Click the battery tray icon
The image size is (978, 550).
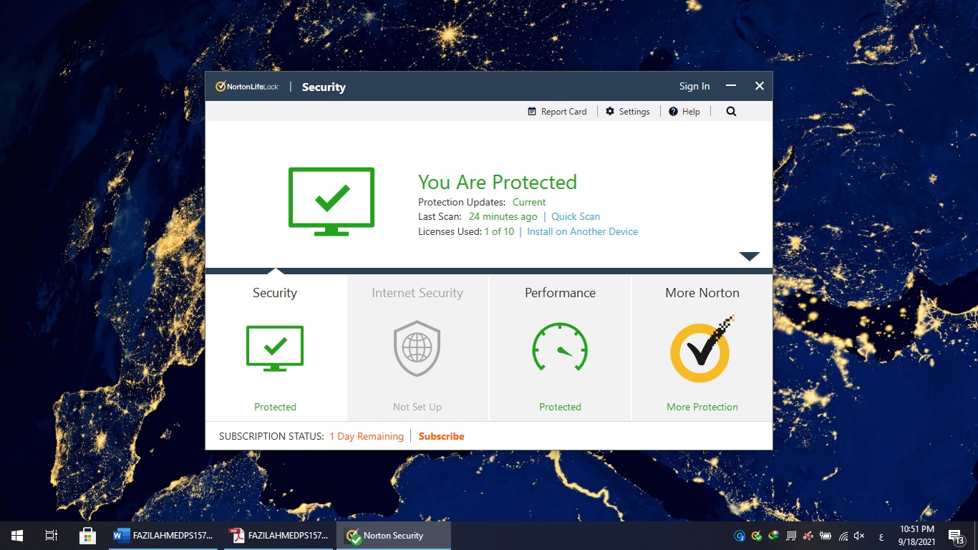click(x=825, y=536)
